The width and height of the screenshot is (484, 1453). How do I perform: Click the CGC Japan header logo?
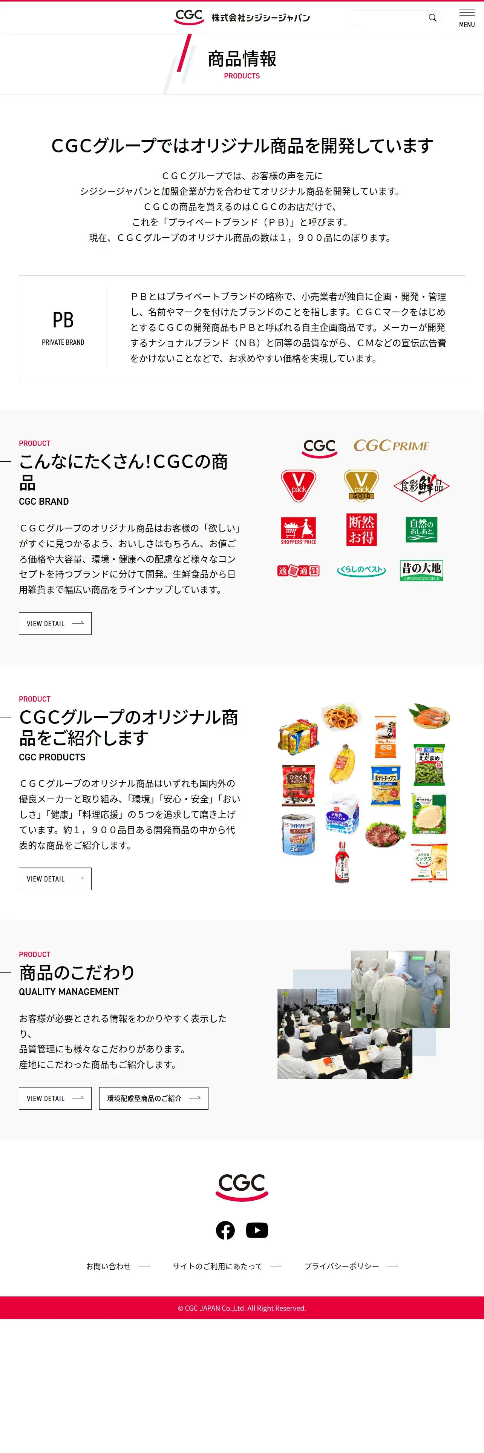[x=242, y=17]
